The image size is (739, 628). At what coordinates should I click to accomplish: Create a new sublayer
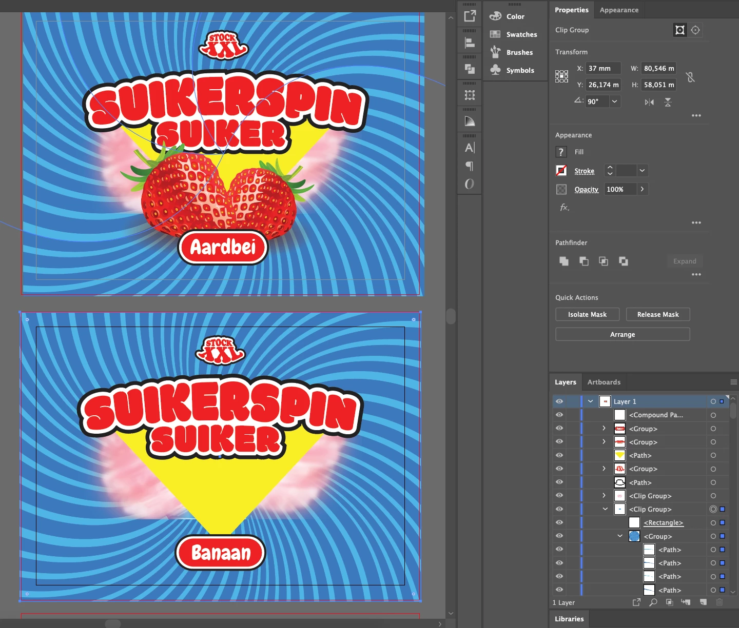coord(686,602)
